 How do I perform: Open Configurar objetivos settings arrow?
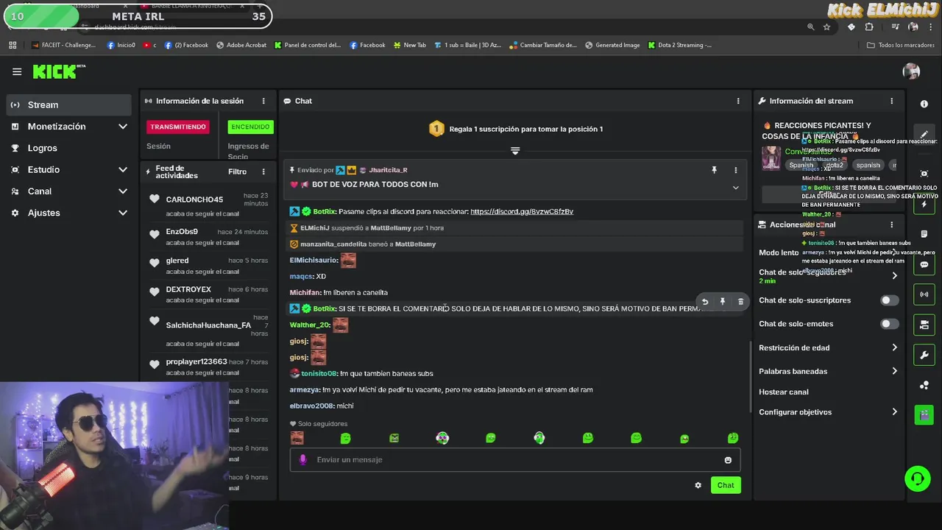pos(894,411)
